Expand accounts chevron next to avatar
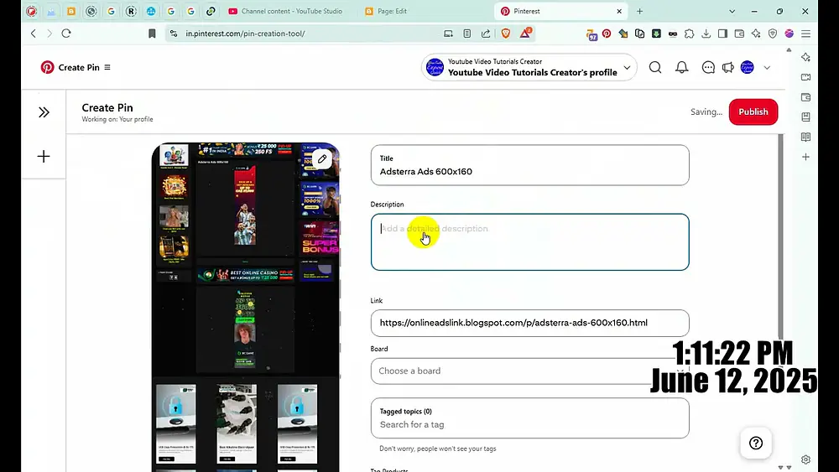 (x=767, y=68)
